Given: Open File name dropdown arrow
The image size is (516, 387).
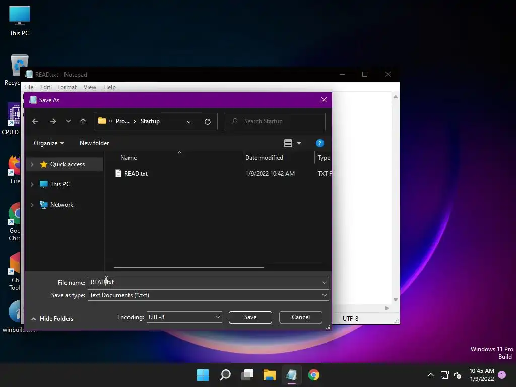Looking at the screenshot, I should click(x=325, y=282).
